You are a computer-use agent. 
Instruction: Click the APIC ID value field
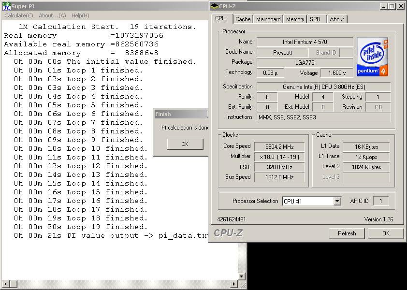[381, 201]
